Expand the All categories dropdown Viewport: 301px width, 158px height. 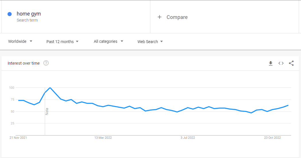(108, 42)
